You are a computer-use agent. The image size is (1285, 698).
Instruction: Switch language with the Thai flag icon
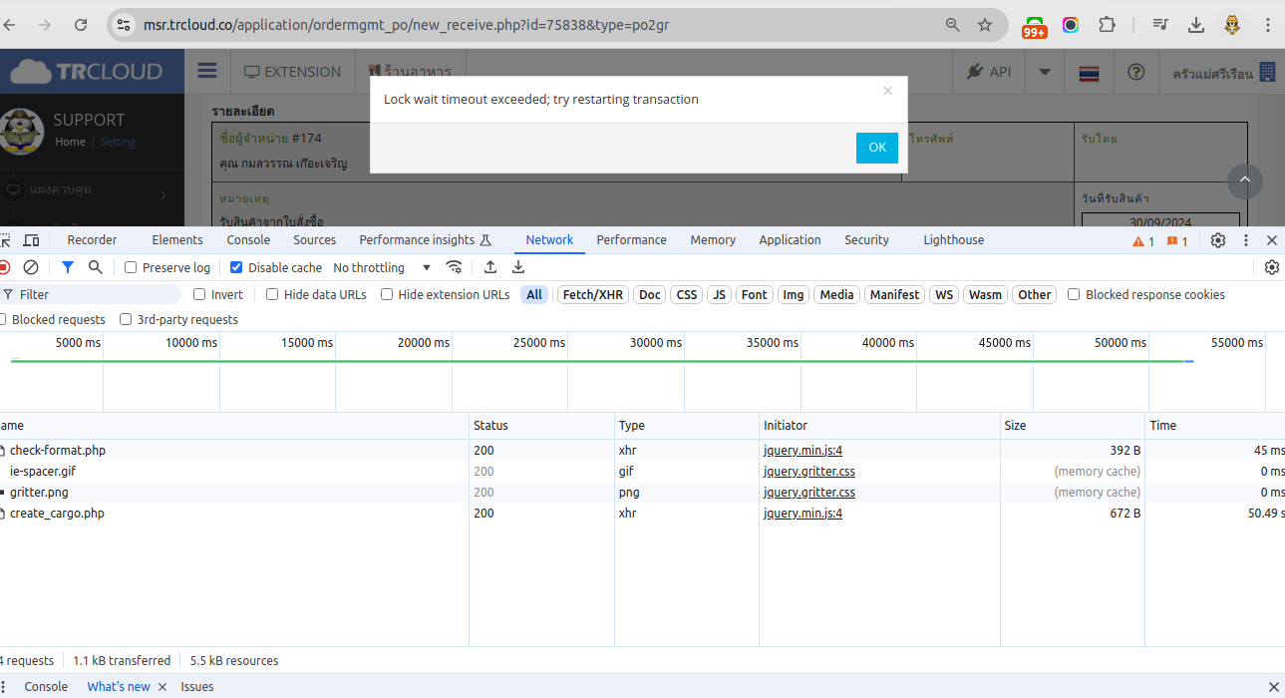[x=1089, y=73]
